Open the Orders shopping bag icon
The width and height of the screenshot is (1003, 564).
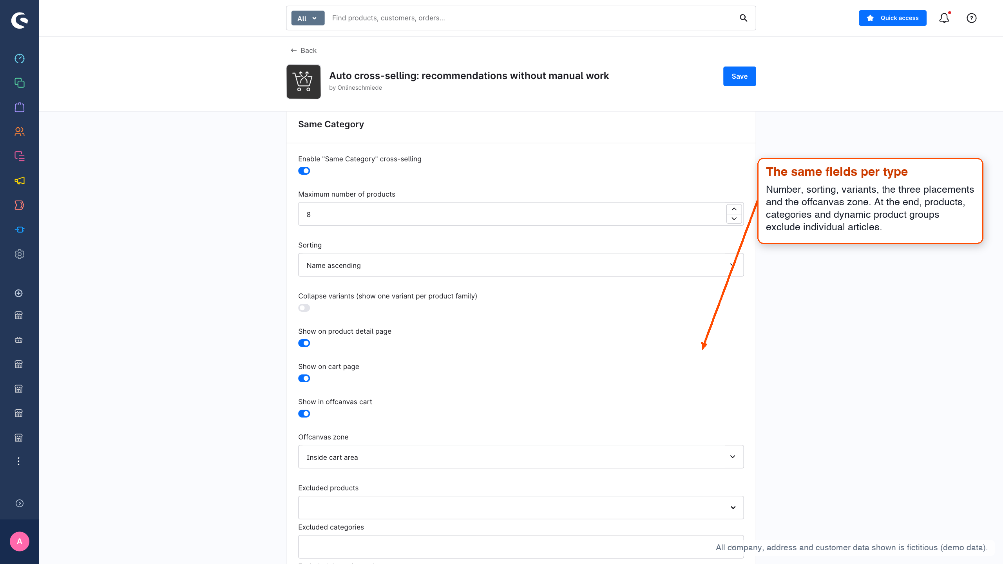click(20, 107)
